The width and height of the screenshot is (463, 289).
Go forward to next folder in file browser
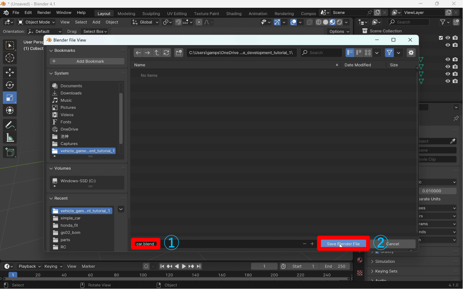coord(147,53)
